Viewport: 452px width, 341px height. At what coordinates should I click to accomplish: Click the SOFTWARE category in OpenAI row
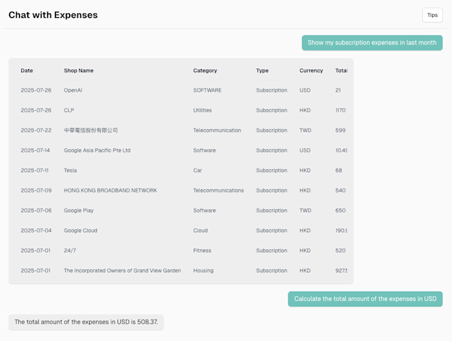[207, 90]
